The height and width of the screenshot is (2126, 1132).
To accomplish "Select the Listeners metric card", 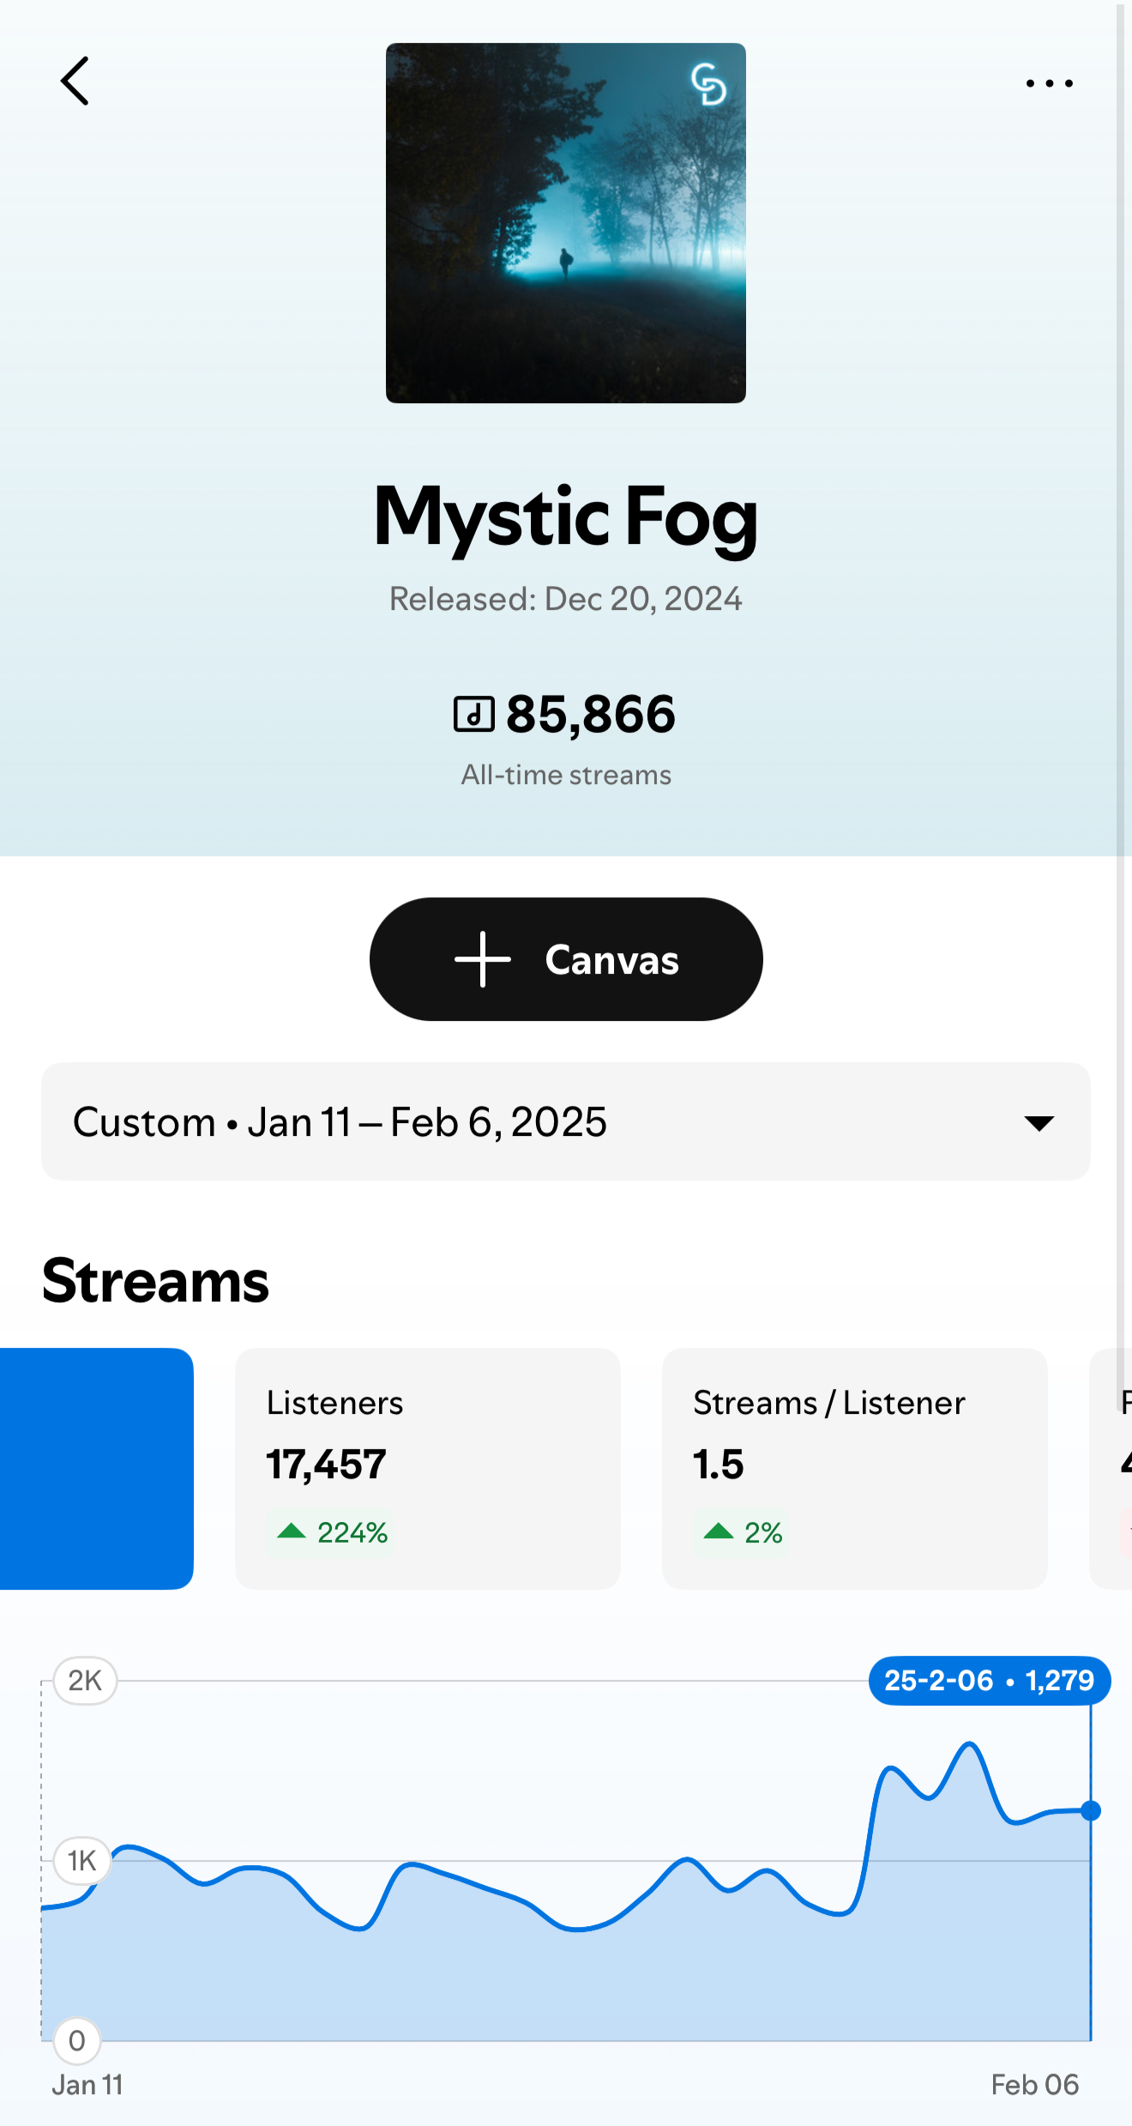I will pyautogui.click(x=427, y=1468).
